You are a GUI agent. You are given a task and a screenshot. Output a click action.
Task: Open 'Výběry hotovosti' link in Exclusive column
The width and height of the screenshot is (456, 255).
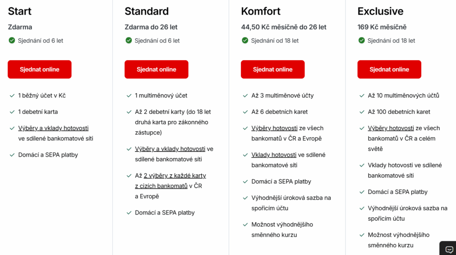[390, 128]
